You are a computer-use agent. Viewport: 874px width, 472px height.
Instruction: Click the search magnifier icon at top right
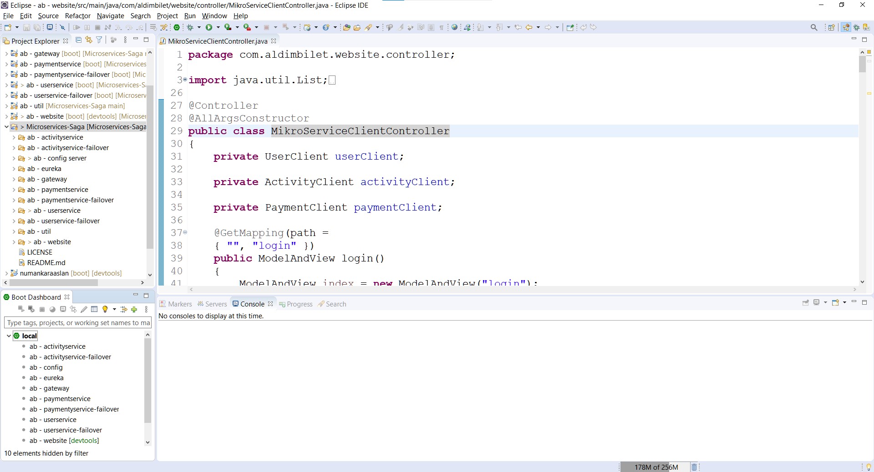(814, 27)
